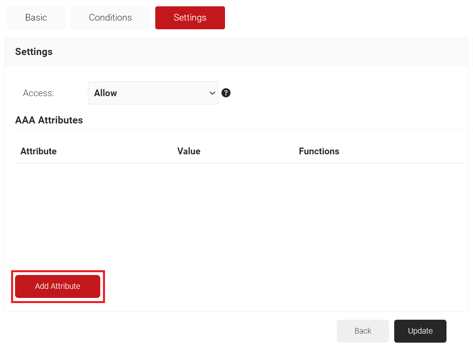The image size is (473, 347).
Task: Select the red Settings tab
Action: coord(190,18)
